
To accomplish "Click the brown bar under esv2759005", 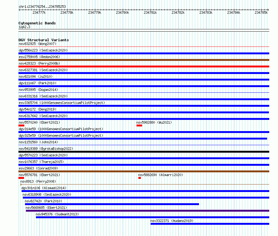I will pos(144,60).
